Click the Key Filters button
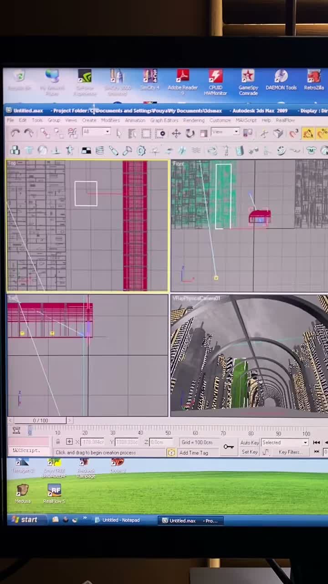 point(290,452)
